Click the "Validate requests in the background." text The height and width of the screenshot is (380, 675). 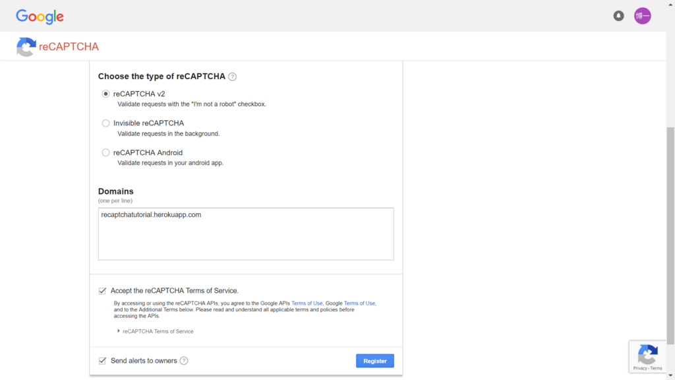[169, 133]
